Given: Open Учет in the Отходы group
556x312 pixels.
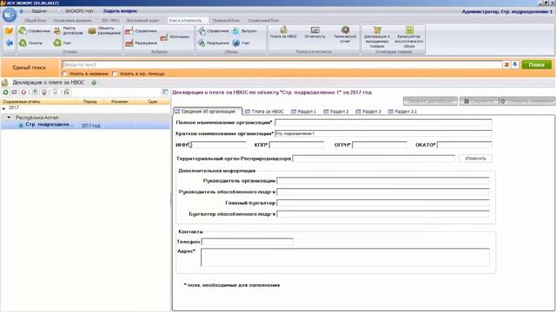Looking at the screenshot, I should click(x=63, y=43).
